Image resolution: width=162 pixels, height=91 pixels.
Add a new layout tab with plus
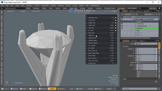click(140, 8)
